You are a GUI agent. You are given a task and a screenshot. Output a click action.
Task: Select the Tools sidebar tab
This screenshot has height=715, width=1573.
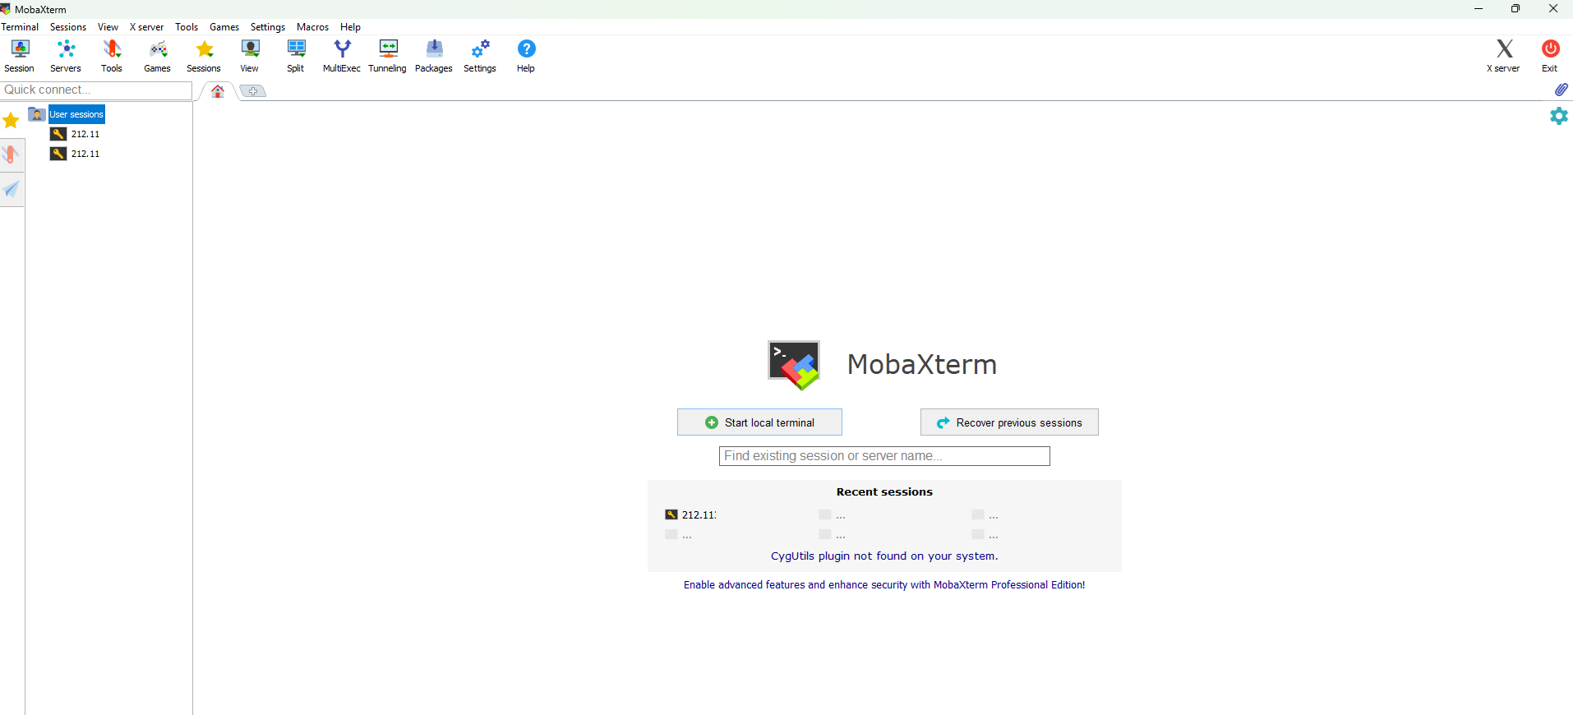tap(12, 155)
